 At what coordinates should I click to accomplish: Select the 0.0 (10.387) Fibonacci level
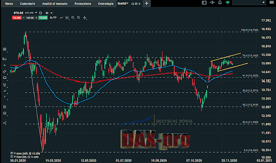(x=251, y=151)
